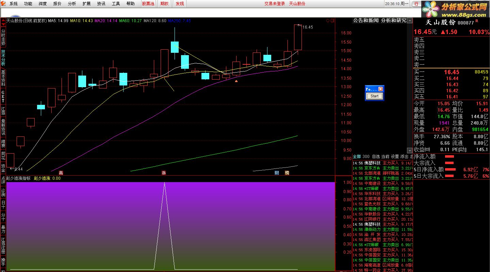The width and height of the screenshot is (490, 272).
Task: Click the 财 marker icon under chart
Action: pos(277,173)
